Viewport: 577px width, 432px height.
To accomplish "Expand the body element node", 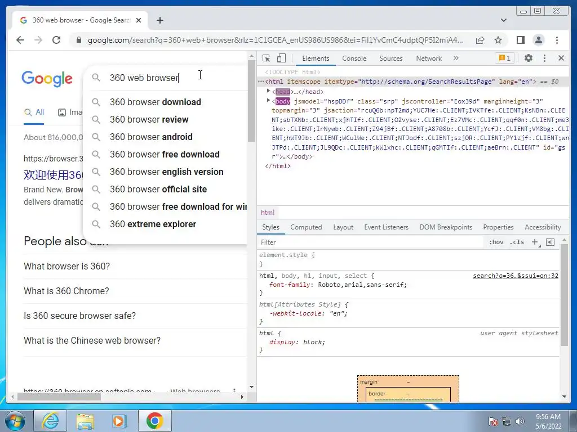I will click(268, 100).
